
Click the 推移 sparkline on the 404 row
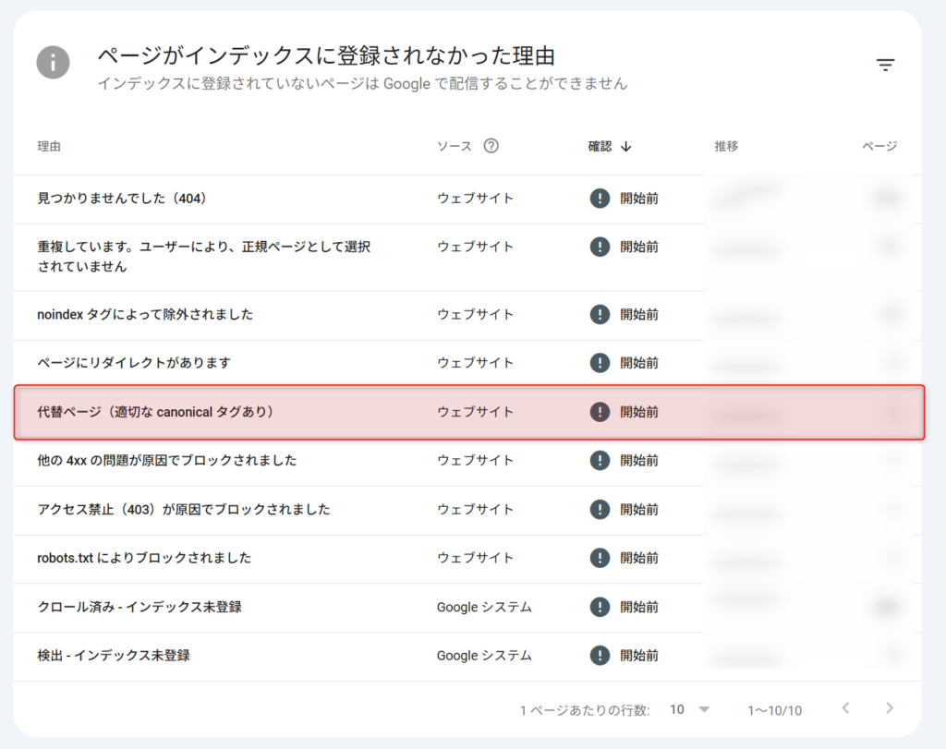pyautogui.click(x=748, y=198)
